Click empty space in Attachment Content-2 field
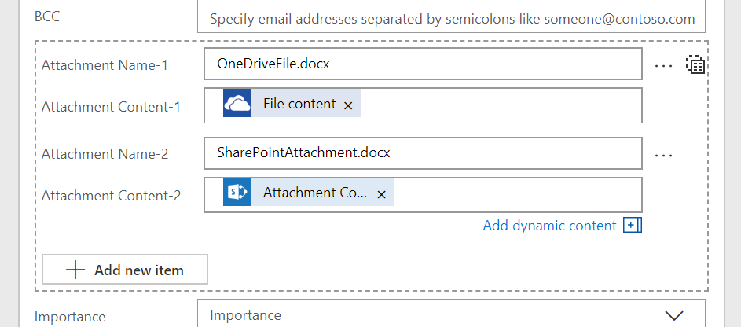This screenshot has height=327, width=741. (519, 193)
